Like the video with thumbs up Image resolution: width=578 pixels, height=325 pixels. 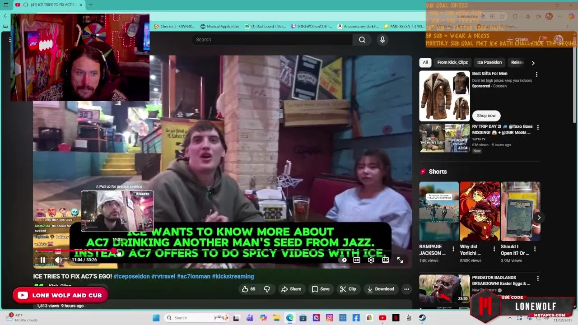tap(248, 289)
